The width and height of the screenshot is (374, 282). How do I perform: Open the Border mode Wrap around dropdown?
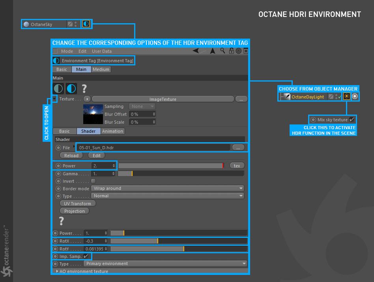[167, 188]
